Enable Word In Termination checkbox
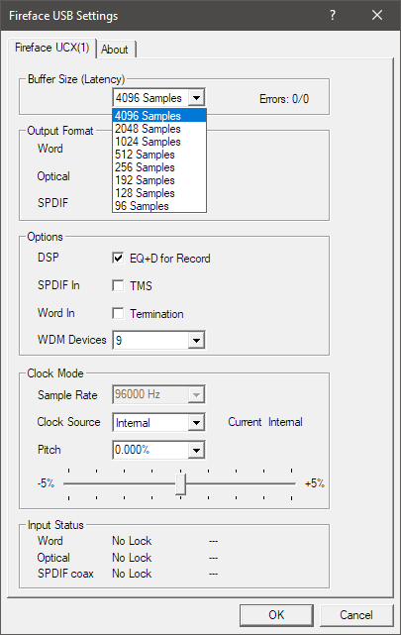This screenshot has height=635, width=401. point(118,313)
